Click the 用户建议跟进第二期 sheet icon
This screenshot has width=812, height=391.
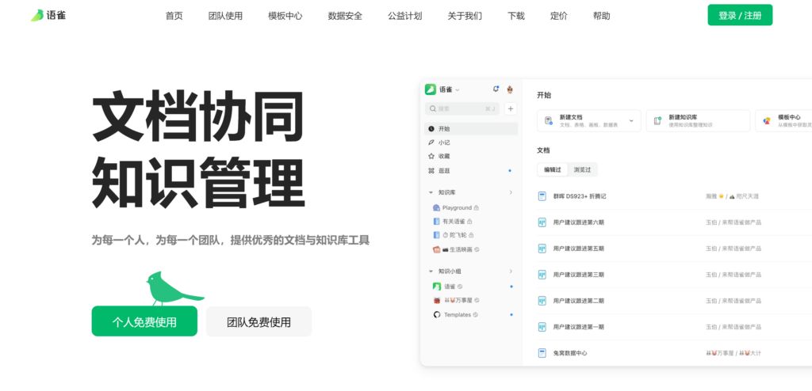[542, 301]
